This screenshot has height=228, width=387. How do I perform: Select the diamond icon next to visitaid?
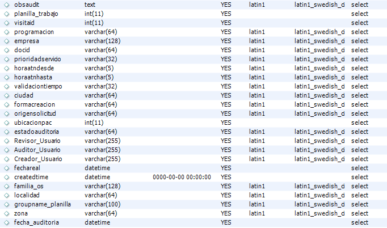pos(7,23)
